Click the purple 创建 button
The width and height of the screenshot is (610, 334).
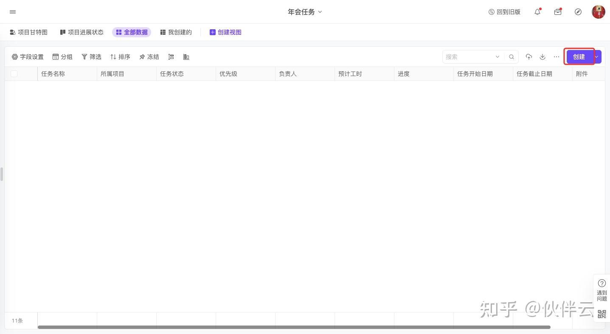[x=579, y=57]
